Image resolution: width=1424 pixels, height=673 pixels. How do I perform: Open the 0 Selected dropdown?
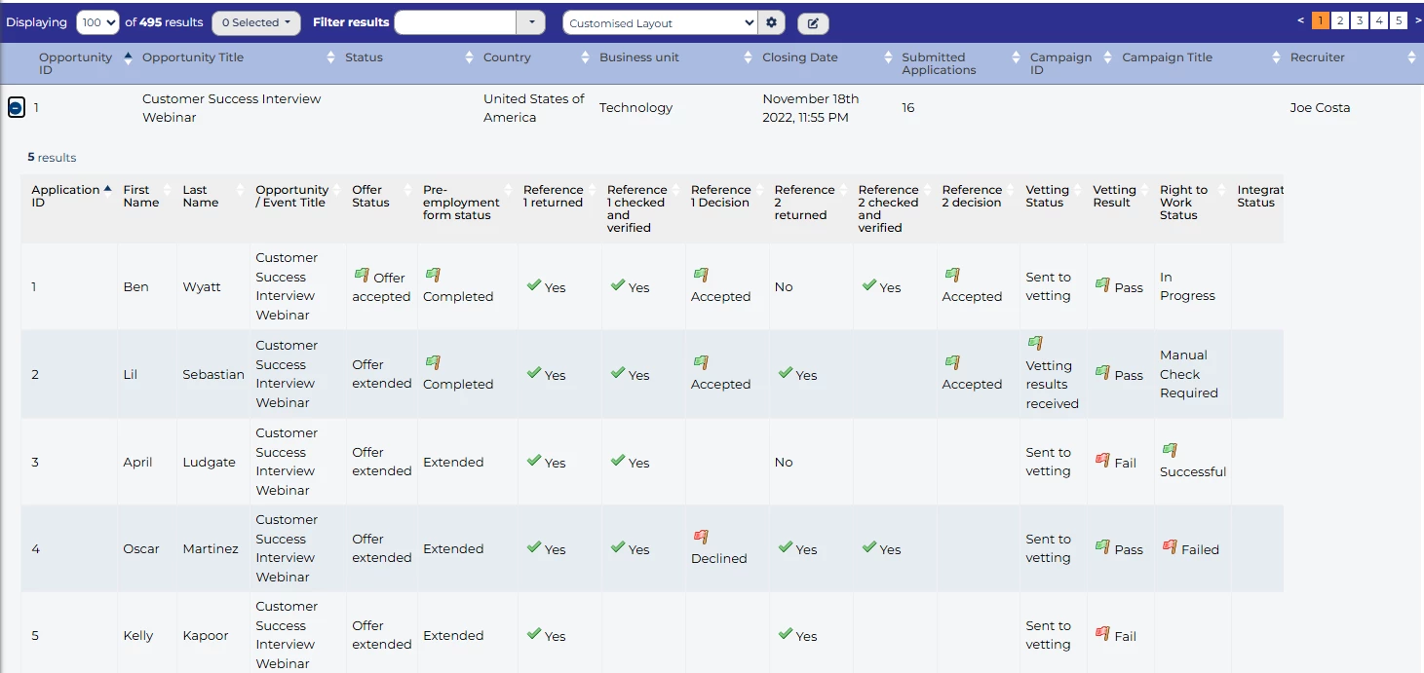[256, 22]
